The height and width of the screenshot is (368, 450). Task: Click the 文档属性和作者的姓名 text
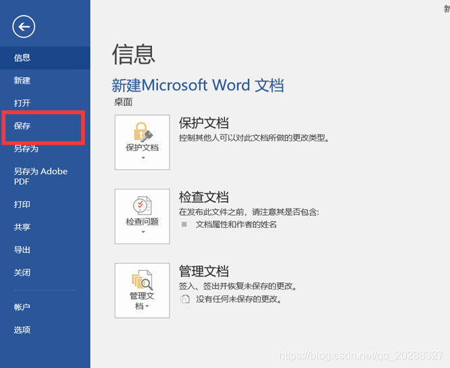236,225
